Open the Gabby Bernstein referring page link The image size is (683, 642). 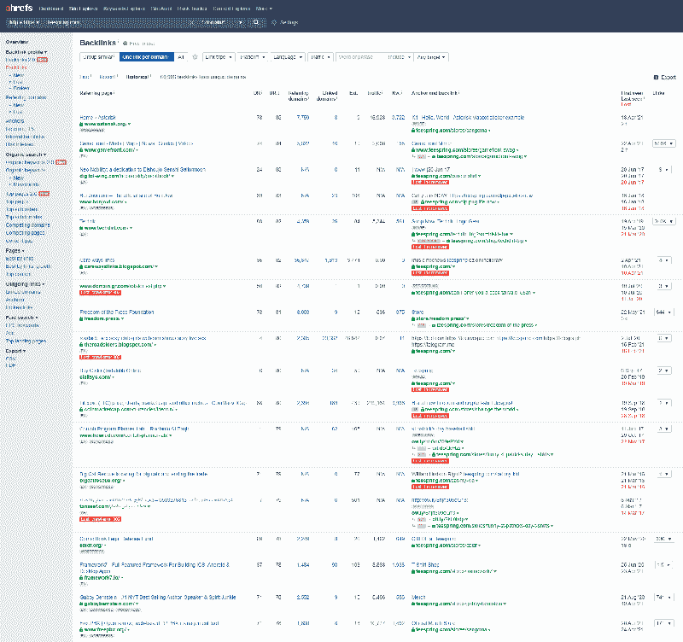coord(158,597)
